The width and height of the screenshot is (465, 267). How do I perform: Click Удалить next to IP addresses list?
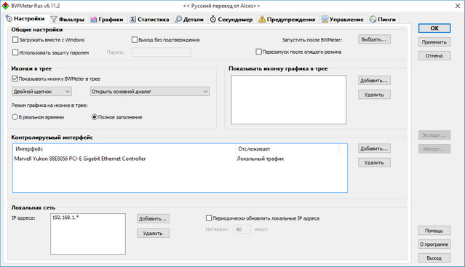point(153,234)
